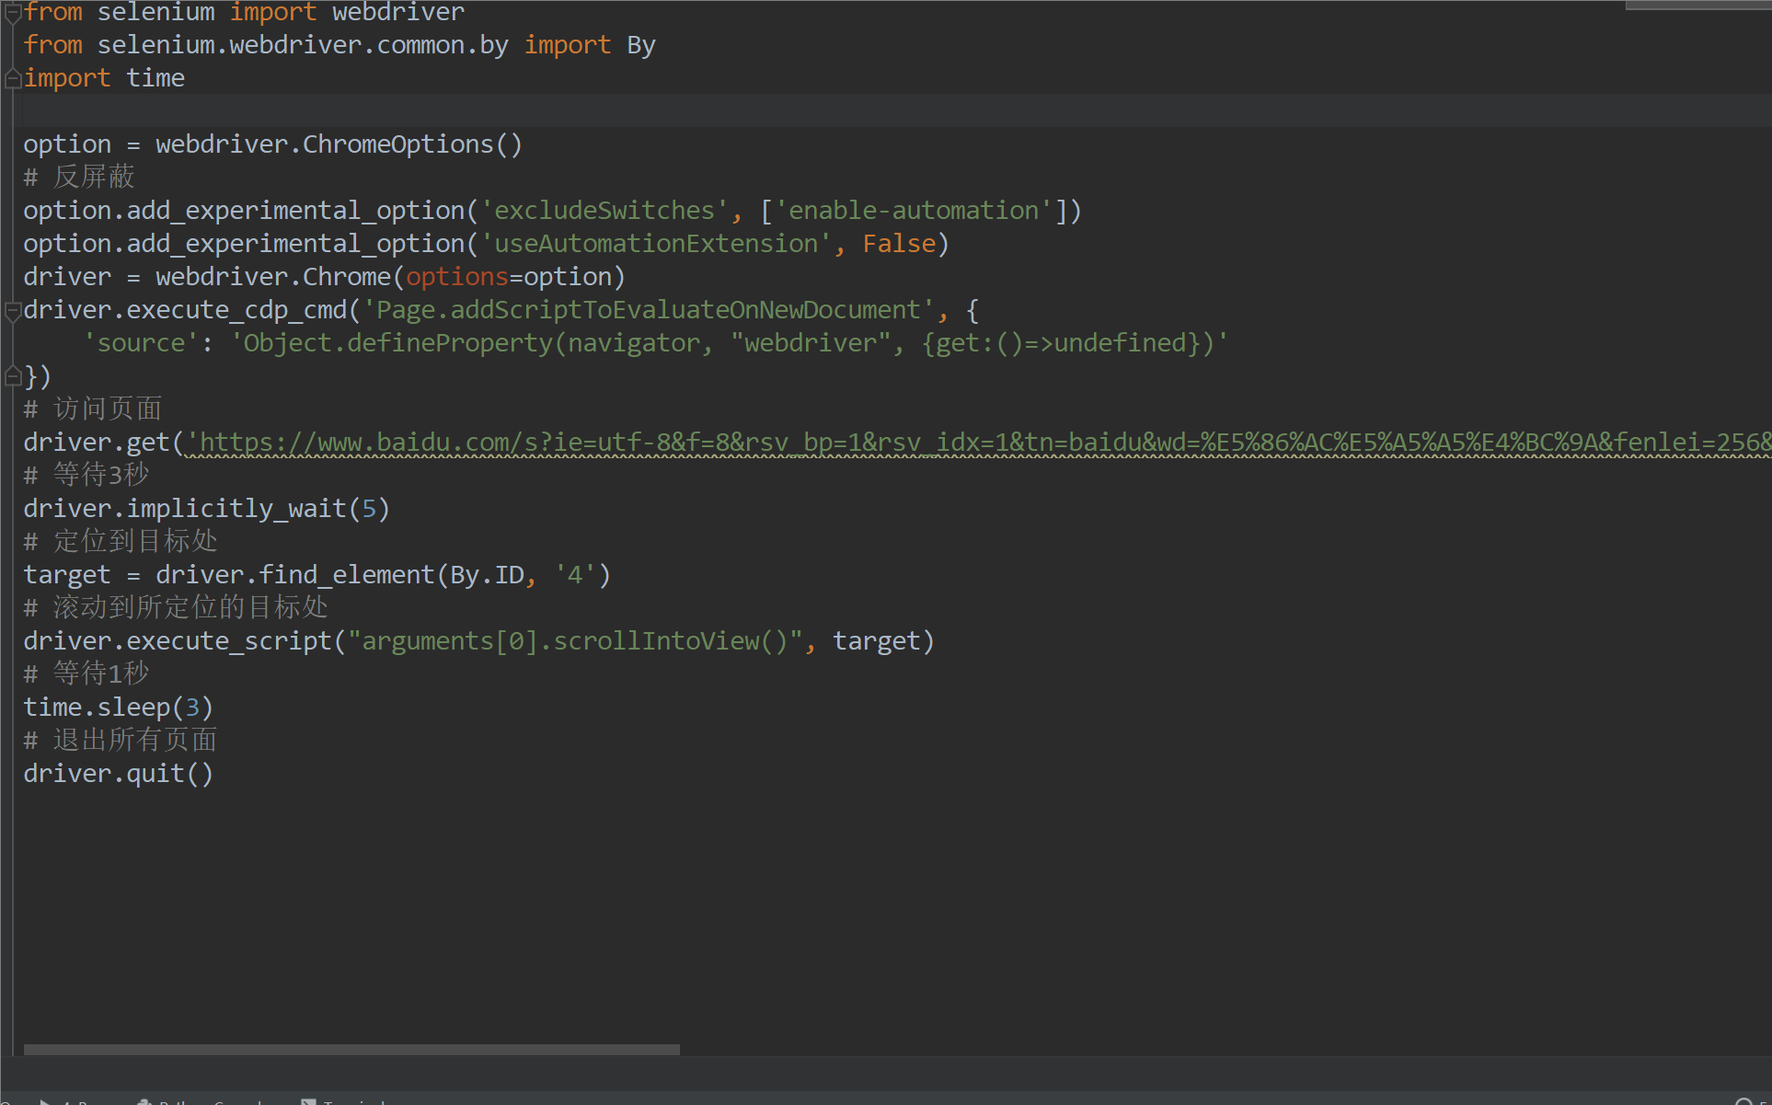Viewport: 1772px width, 1105px height.
Task: Click the 'False' keyword in useAutomationExtension line
Action: coord(898,244)
